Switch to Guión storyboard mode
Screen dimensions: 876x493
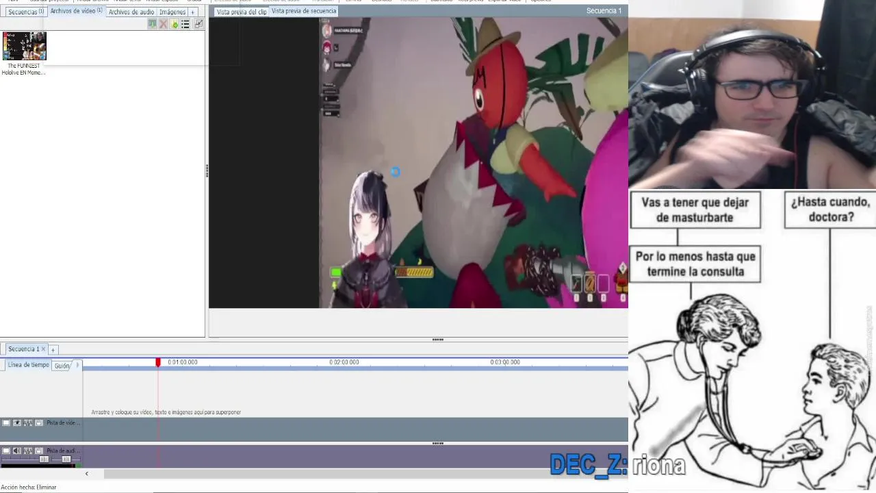coord(62,366)
